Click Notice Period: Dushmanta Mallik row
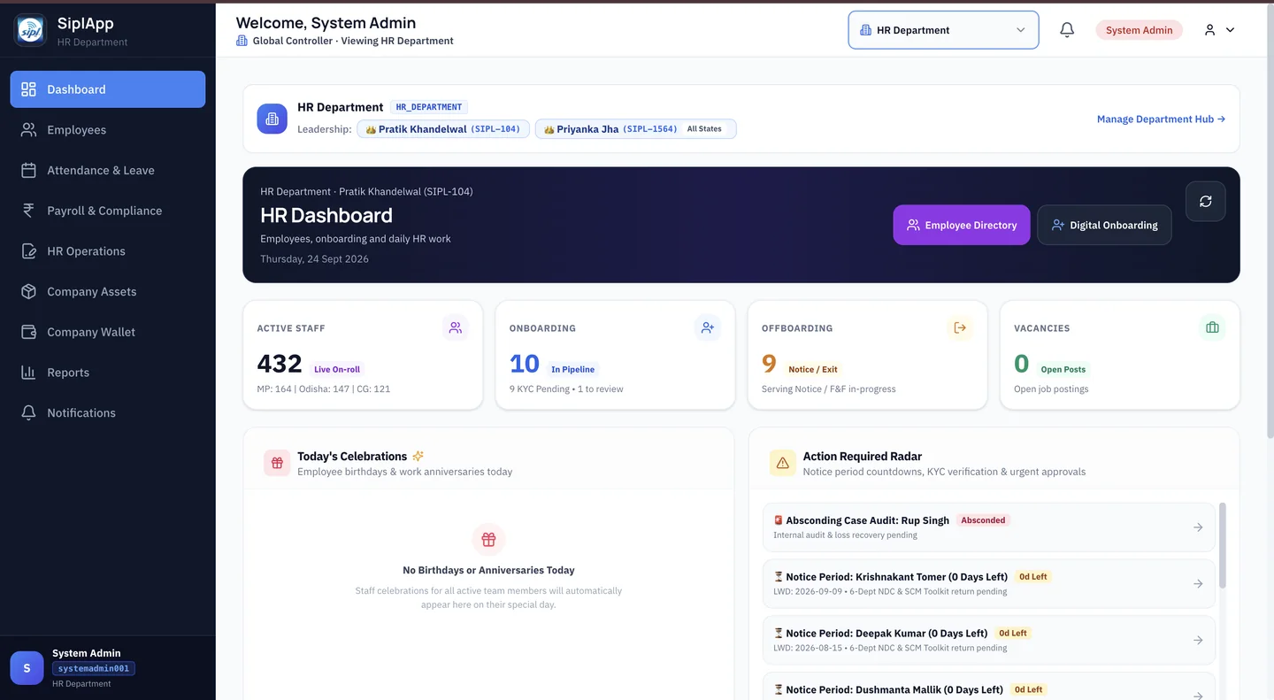 (x=988, y=687)
